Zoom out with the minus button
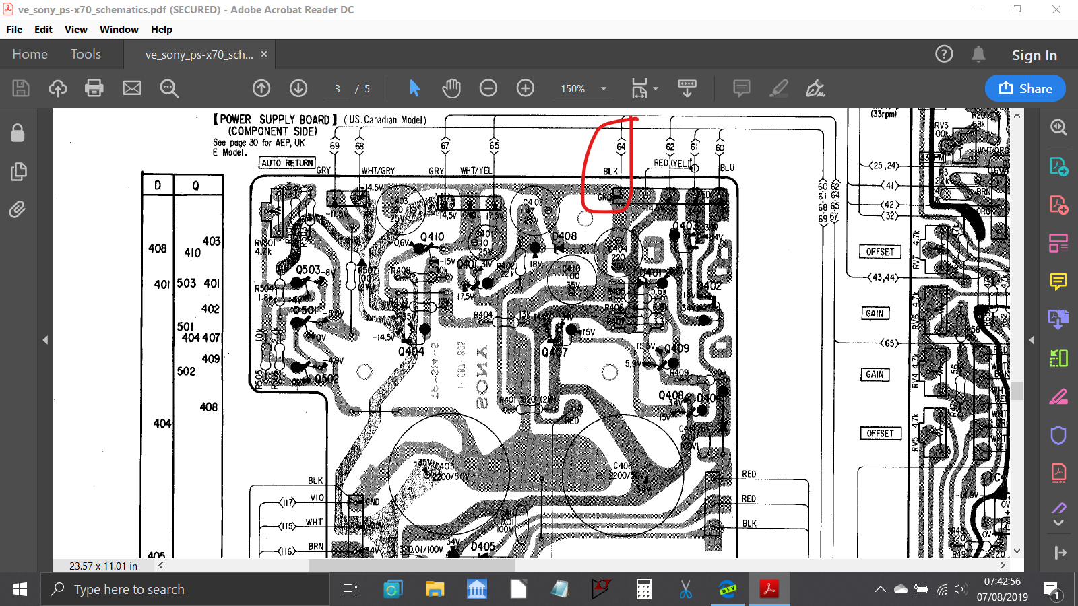 pyautogui.click(x=488, y=88)
